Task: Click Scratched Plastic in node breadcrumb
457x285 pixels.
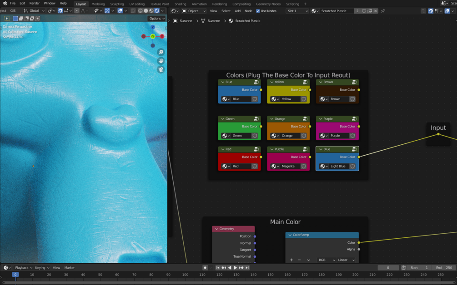Action: pyautogui.click(x=245, y=21)
